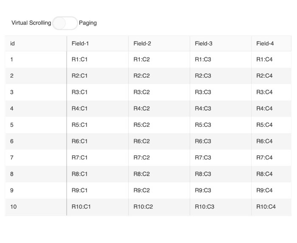Select the Field-3 column header
This screenshot has width=297, height=243.
221,44
